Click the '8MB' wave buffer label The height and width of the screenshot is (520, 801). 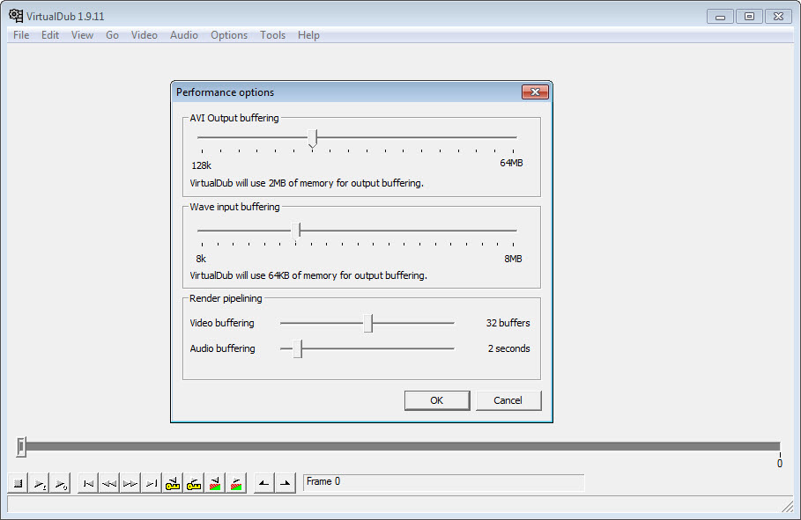[513, 259]
